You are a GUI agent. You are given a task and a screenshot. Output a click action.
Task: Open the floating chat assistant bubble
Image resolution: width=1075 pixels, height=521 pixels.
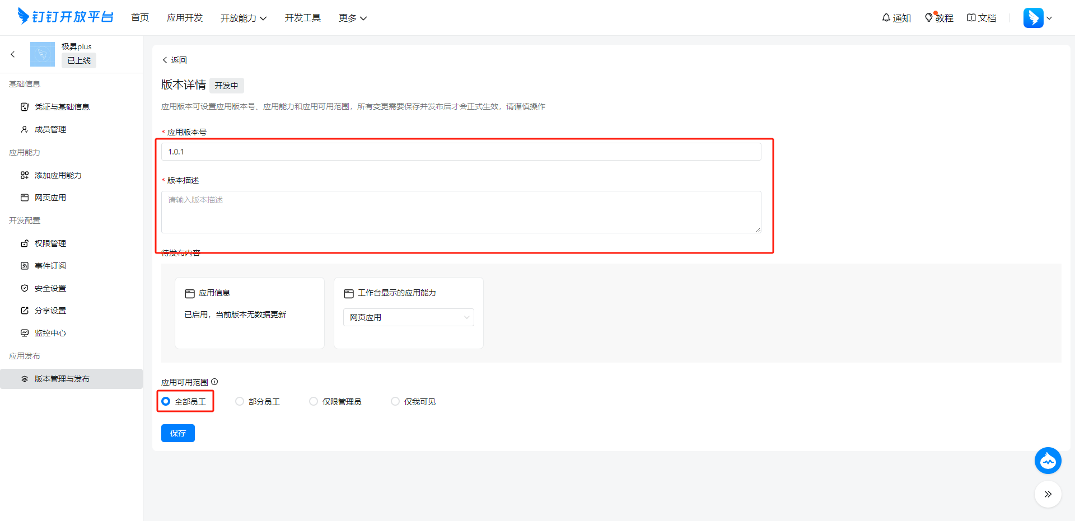tap(1048, 461)
